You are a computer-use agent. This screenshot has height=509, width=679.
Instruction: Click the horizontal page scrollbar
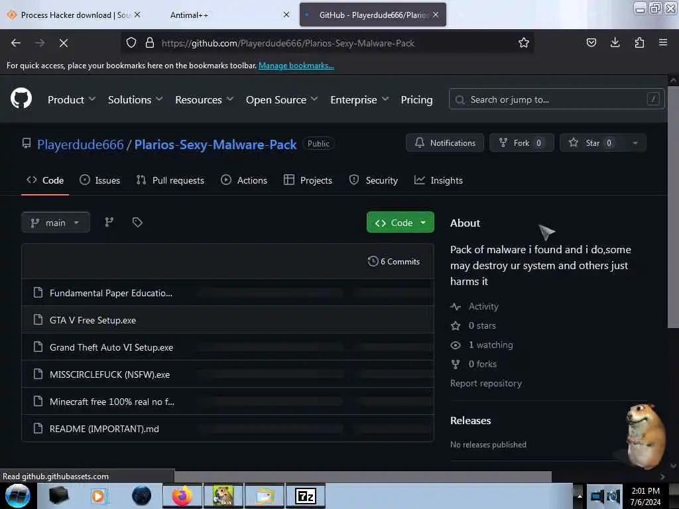(363, 477)
